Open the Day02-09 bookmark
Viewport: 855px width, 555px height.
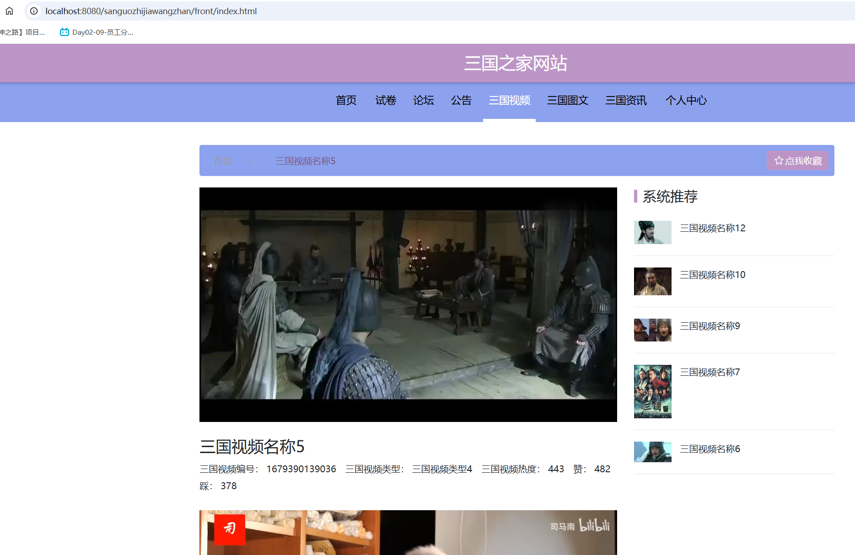click(97, 32)
